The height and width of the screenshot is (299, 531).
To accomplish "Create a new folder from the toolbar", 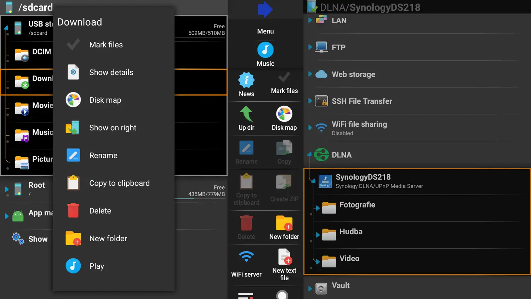I will pos(284,227).
